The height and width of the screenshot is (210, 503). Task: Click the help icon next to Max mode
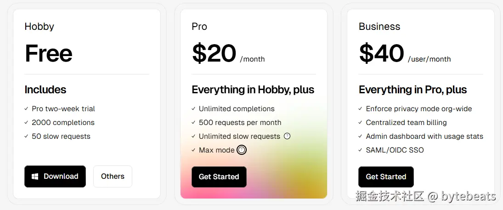[242, 150]
